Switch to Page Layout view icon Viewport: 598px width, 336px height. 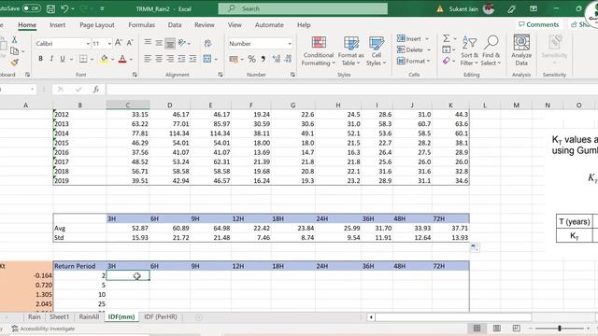pyautogui.click(x=496, y=328)
